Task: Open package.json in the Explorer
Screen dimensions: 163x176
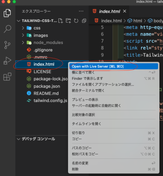Action: point(42,86)
